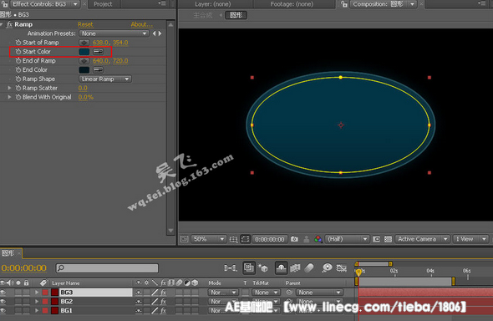493x321 pixels.
Task: Hide the BG3 layer with eye icon
Action: pos(3,293)
